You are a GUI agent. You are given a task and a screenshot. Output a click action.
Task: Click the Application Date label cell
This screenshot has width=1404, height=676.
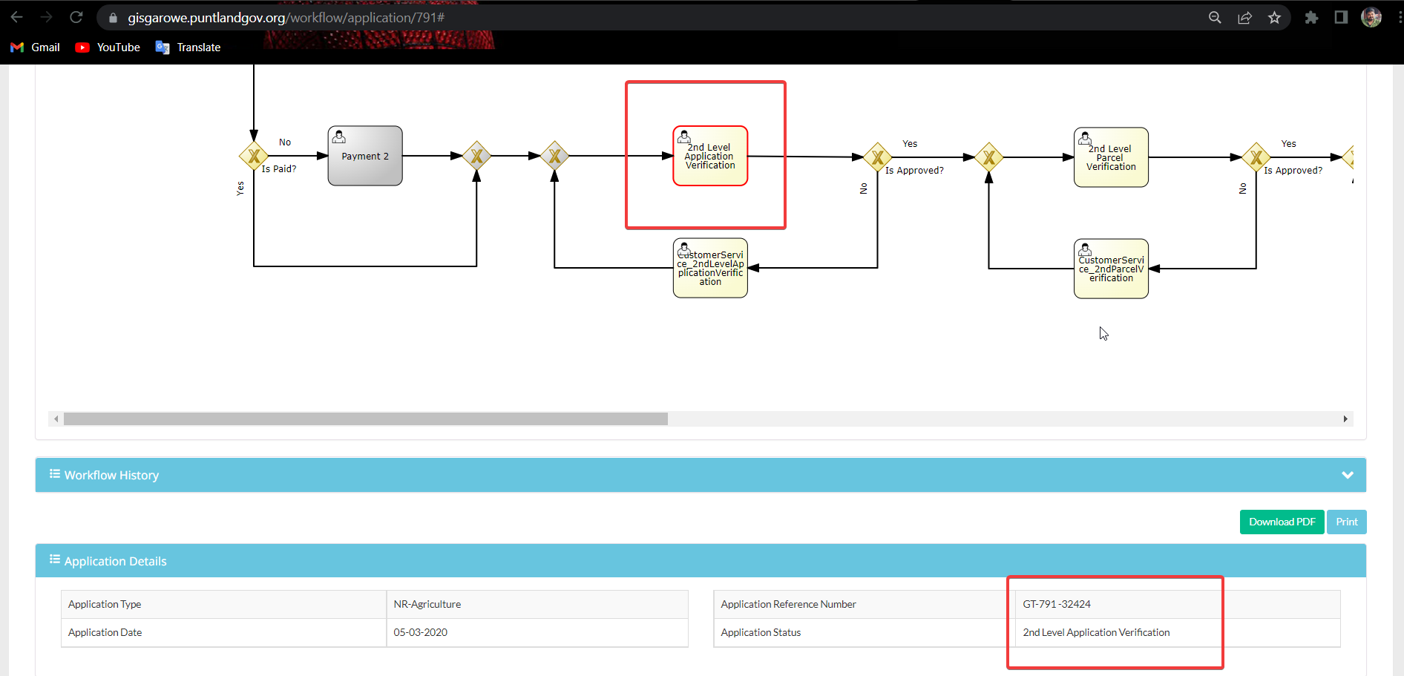[223, 632]
